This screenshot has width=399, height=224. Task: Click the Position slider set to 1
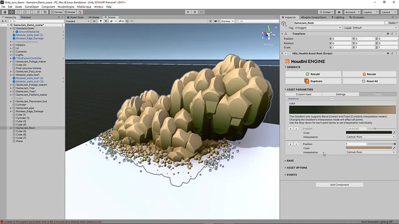381,144
